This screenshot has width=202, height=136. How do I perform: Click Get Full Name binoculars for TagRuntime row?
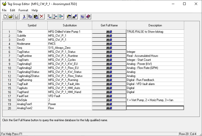(x=109, y=56)
